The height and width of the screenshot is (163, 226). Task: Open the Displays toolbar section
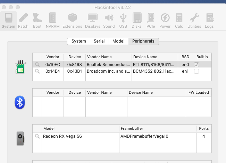[x=93, y=20]
